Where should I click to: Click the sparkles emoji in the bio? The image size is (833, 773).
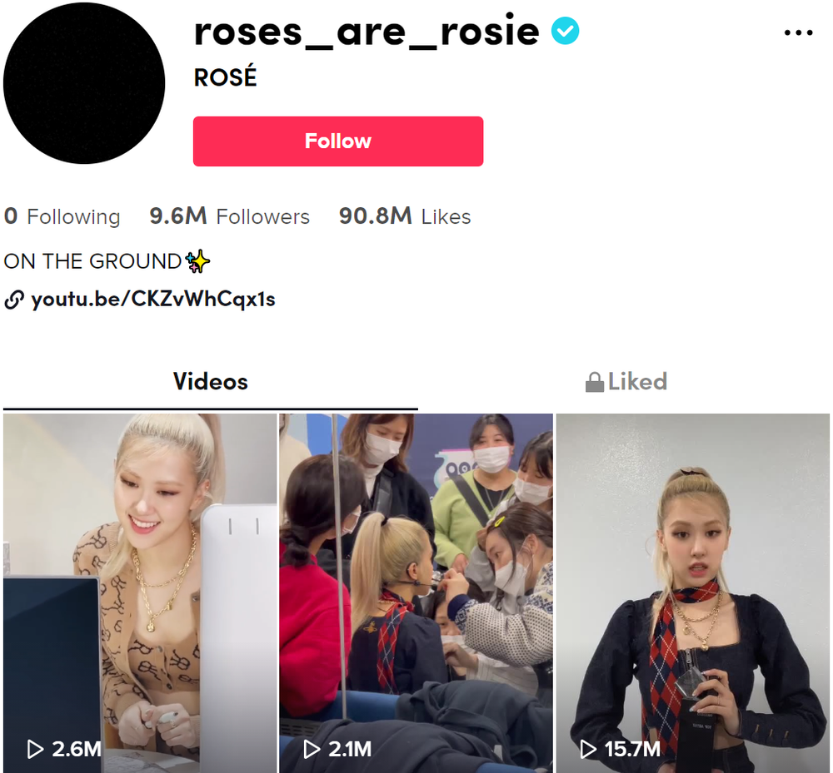tap(197, 261)
